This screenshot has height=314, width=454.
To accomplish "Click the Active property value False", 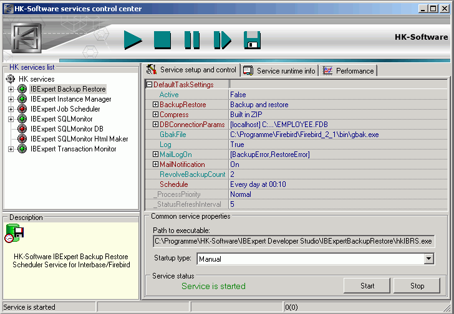I will coord(238,95).
